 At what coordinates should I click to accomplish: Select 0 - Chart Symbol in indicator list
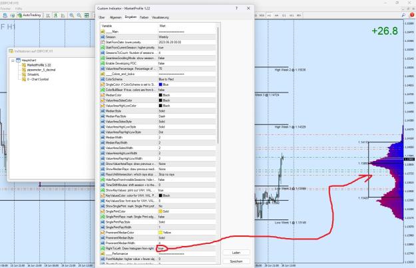[x=38, y=79]
